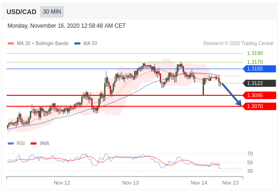
Task: Click the RSI 70 level label
Action: pos(250,154)
